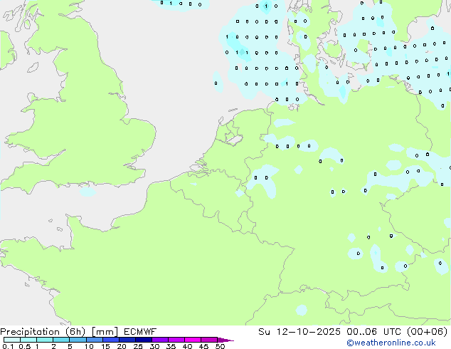
Task: Click the '0.5' legend scale value
Action: [x=24, y=346]
